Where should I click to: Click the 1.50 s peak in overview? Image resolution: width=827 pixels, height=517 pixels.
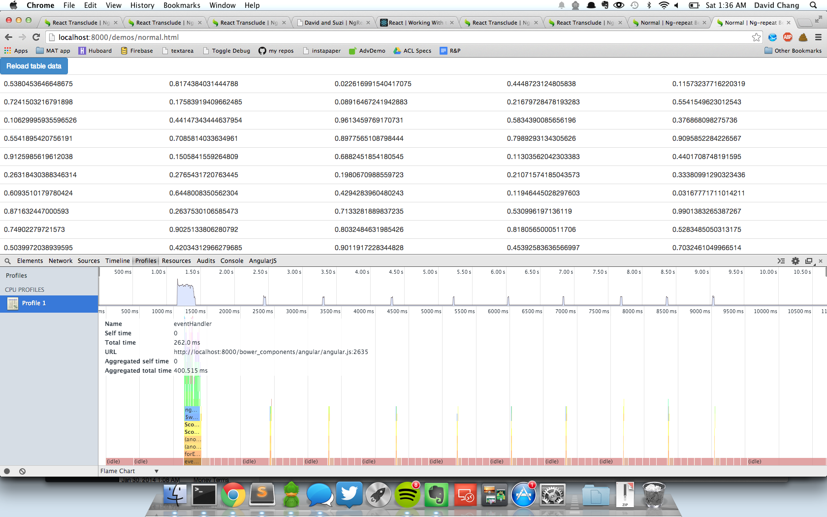(x=186, y=293)
